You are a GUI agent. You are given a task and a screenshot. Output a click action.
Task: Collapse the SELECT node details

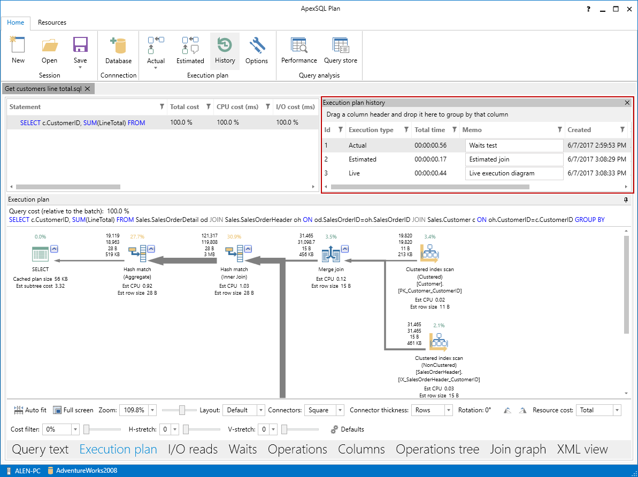55,249
